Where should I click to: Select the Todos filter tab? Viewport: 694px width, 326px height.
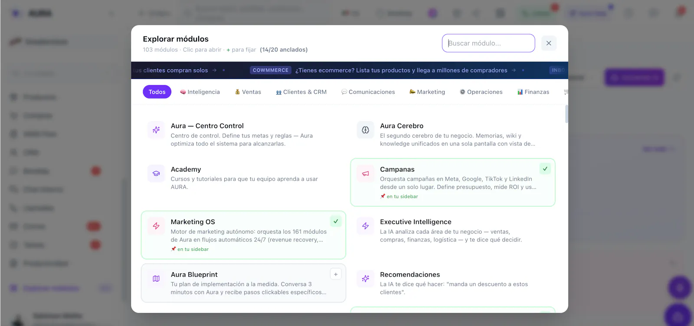(x=157, y=92)
